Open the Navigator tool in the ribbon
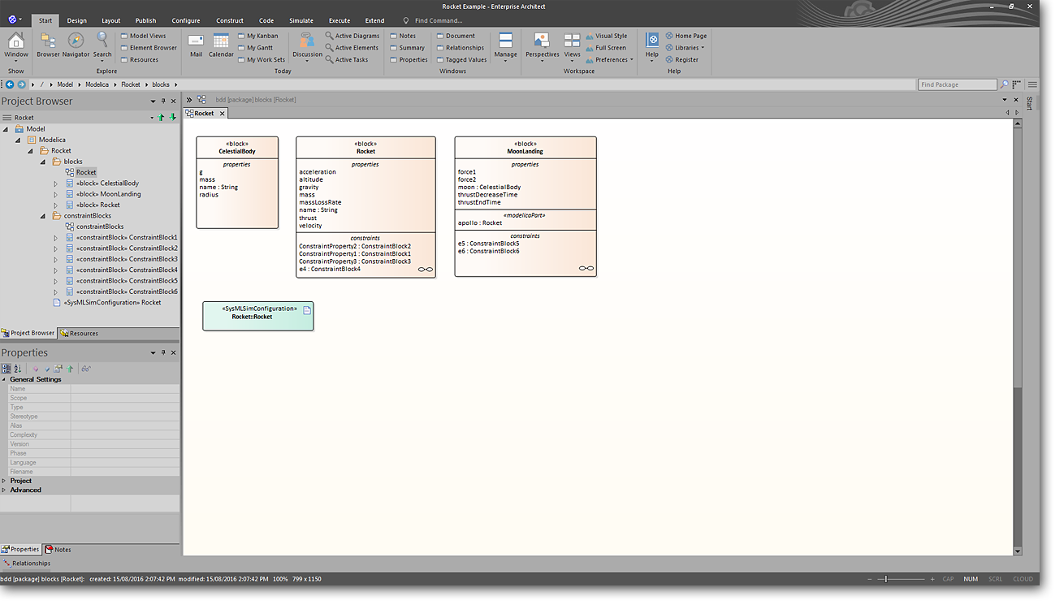The width and height of the screenshot is (1064, 609). [x=76, y=45]
